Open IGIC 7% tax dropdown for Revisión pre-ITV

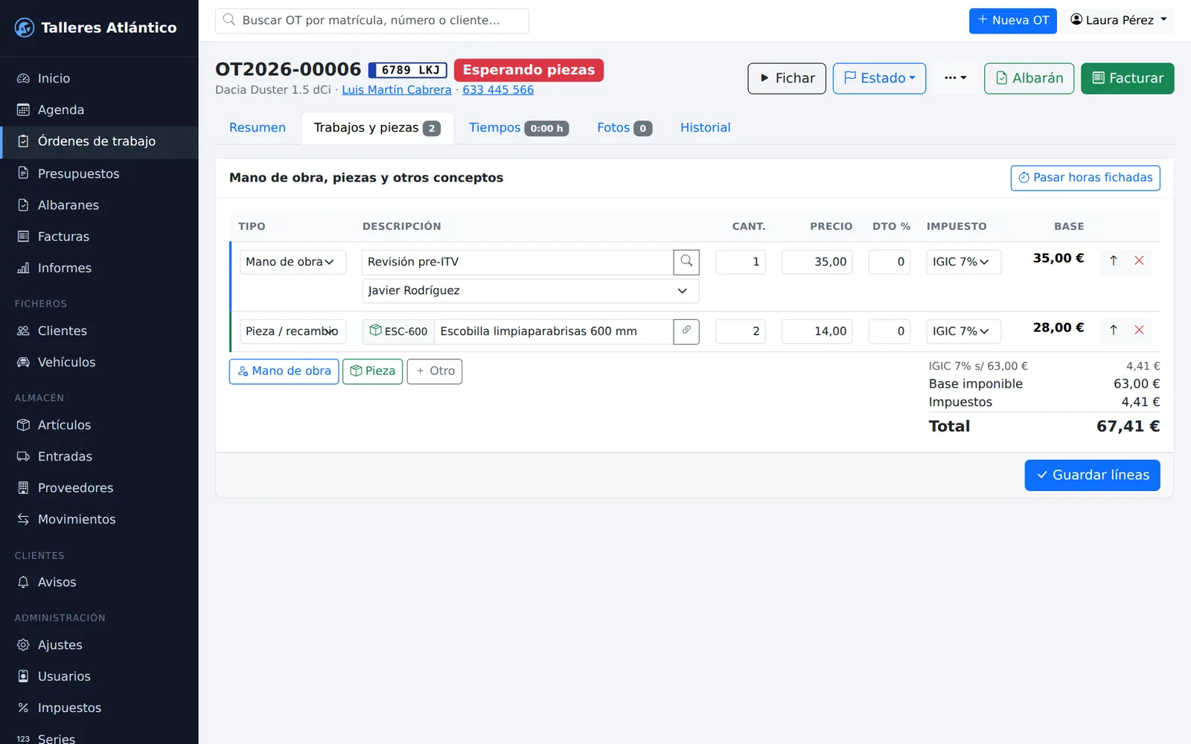pos(963,262)
